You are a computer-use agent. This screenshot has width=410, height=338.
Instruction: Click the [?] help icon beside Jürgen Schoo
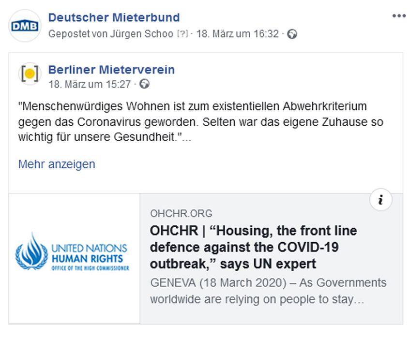(182, 34)
